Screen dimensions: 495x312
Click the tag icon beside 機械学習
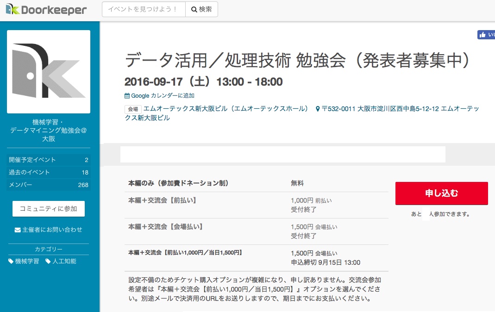pyautogui.click(x=11, y=262)
